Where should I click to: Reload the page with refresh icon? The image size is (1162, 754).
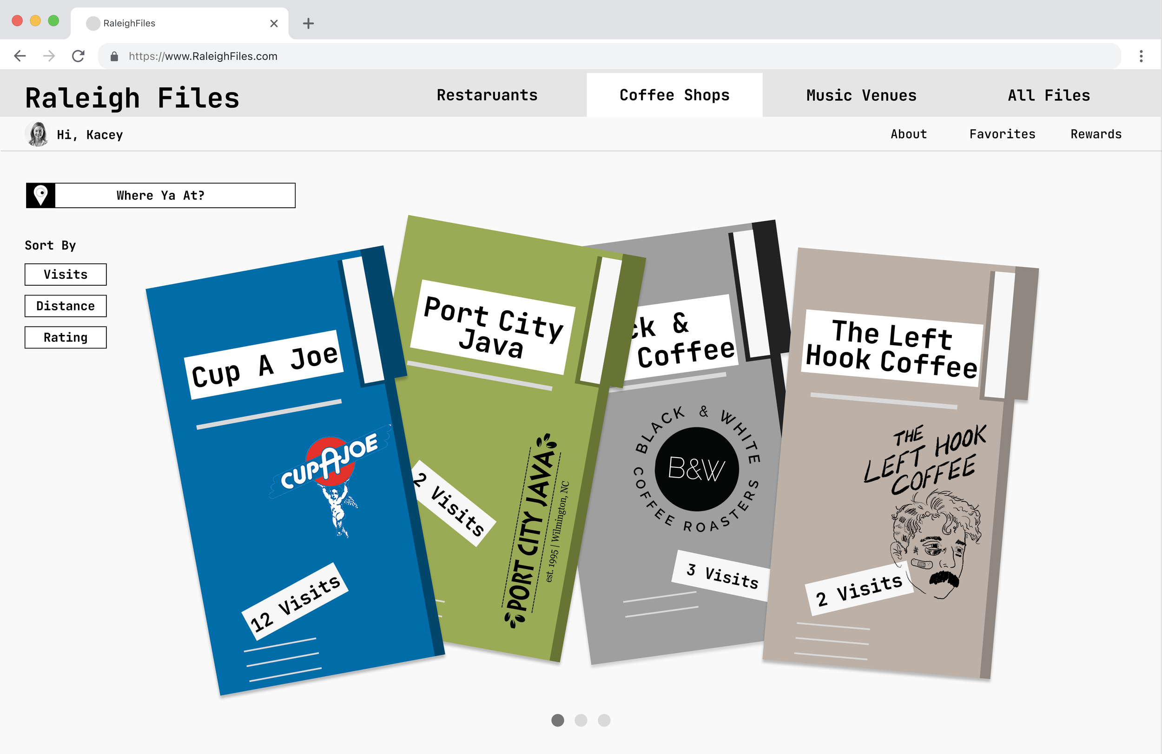tap(78, 56)
